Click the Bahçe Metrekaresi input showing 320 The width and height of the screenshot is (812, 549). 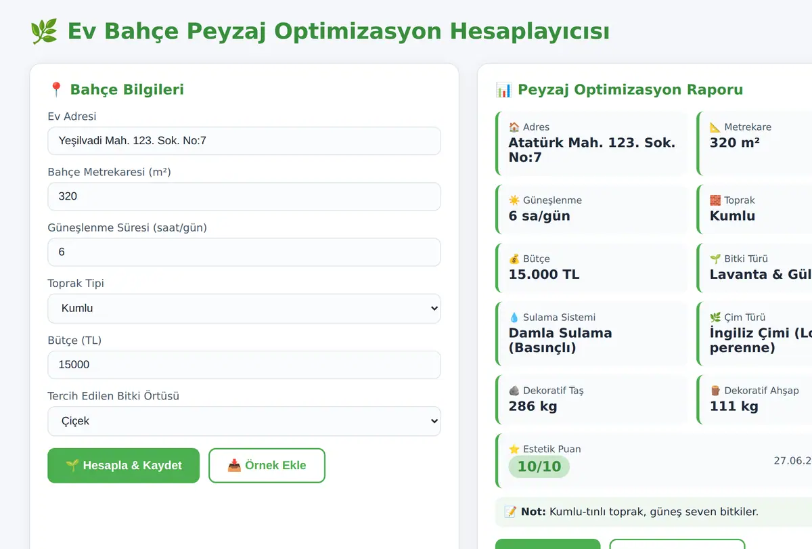pos(244,196)
